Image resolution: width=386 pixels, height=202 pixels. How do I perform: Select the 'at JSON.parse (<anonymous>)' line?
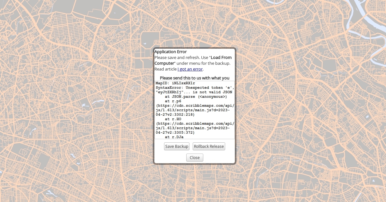point(196,97)
